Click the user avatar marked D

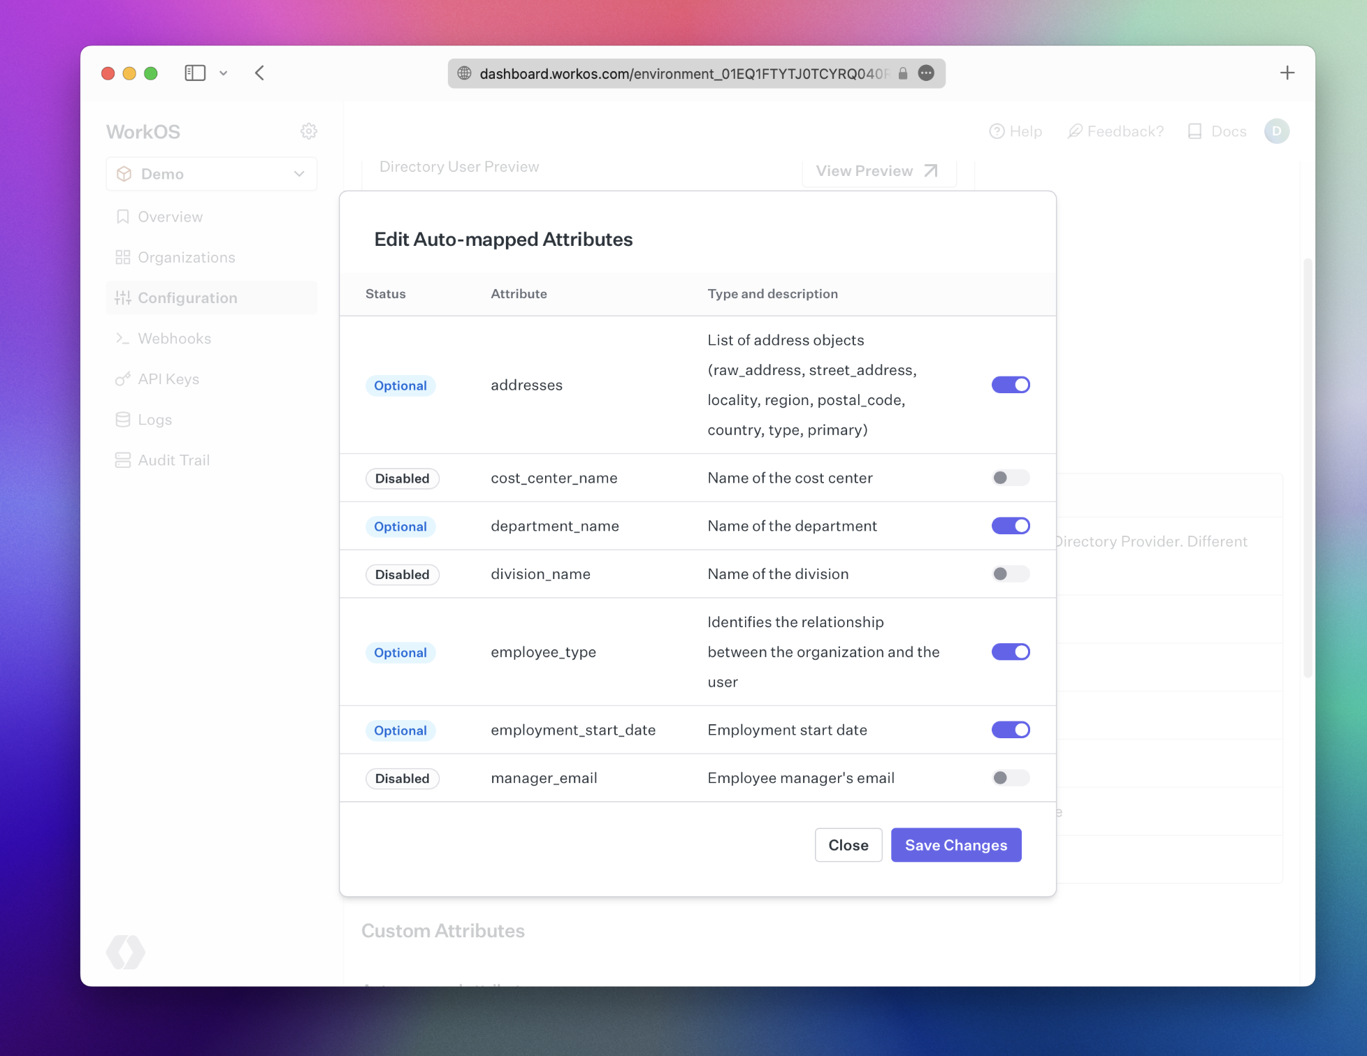click(1277, 131)
